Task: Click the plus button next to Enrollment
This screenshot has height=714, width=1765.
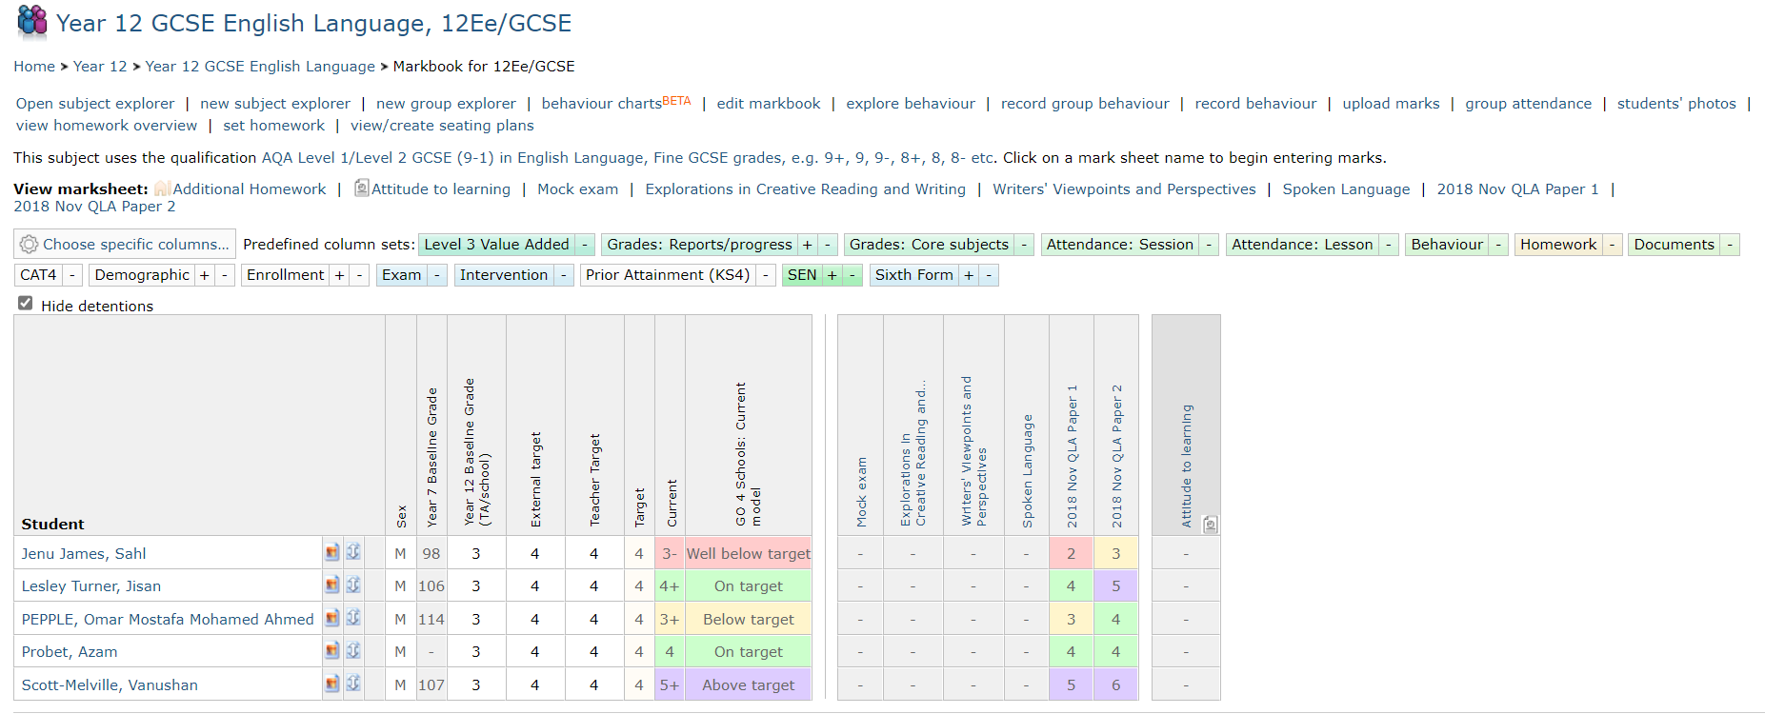Action: [339, 275]
